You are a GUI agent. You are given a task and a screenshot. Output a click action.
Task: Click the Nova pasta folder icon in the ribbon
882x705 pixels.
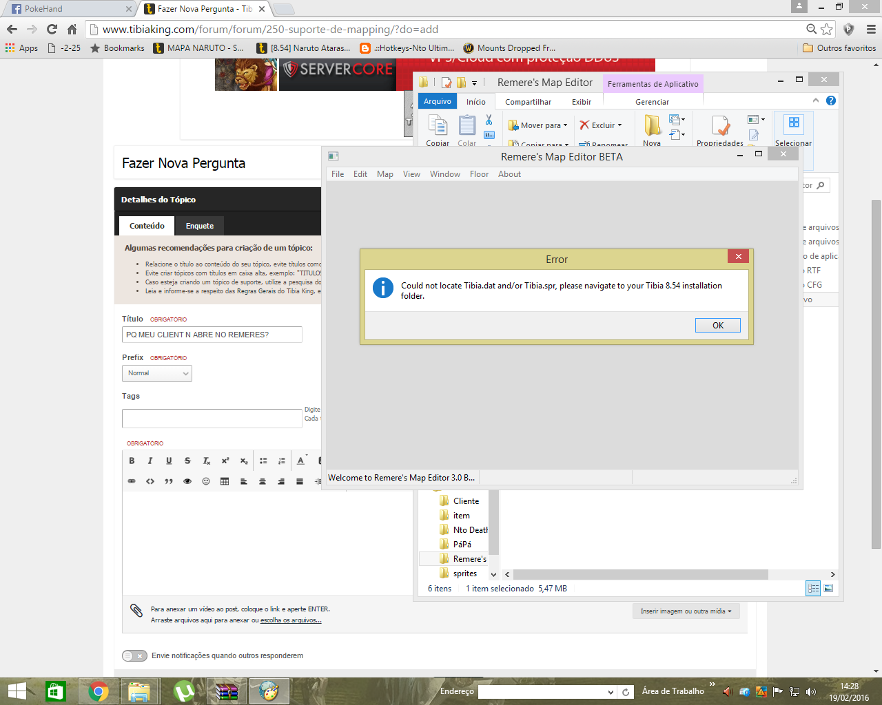click(652, 126)
